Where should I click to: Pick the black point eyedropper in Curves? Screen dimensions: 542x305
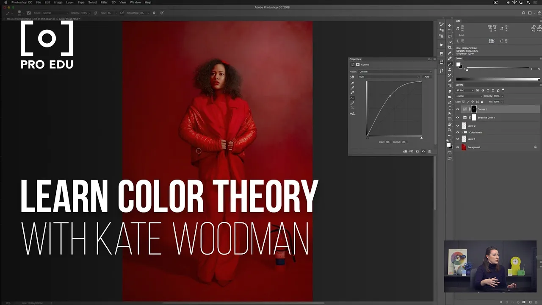[352, 83]
